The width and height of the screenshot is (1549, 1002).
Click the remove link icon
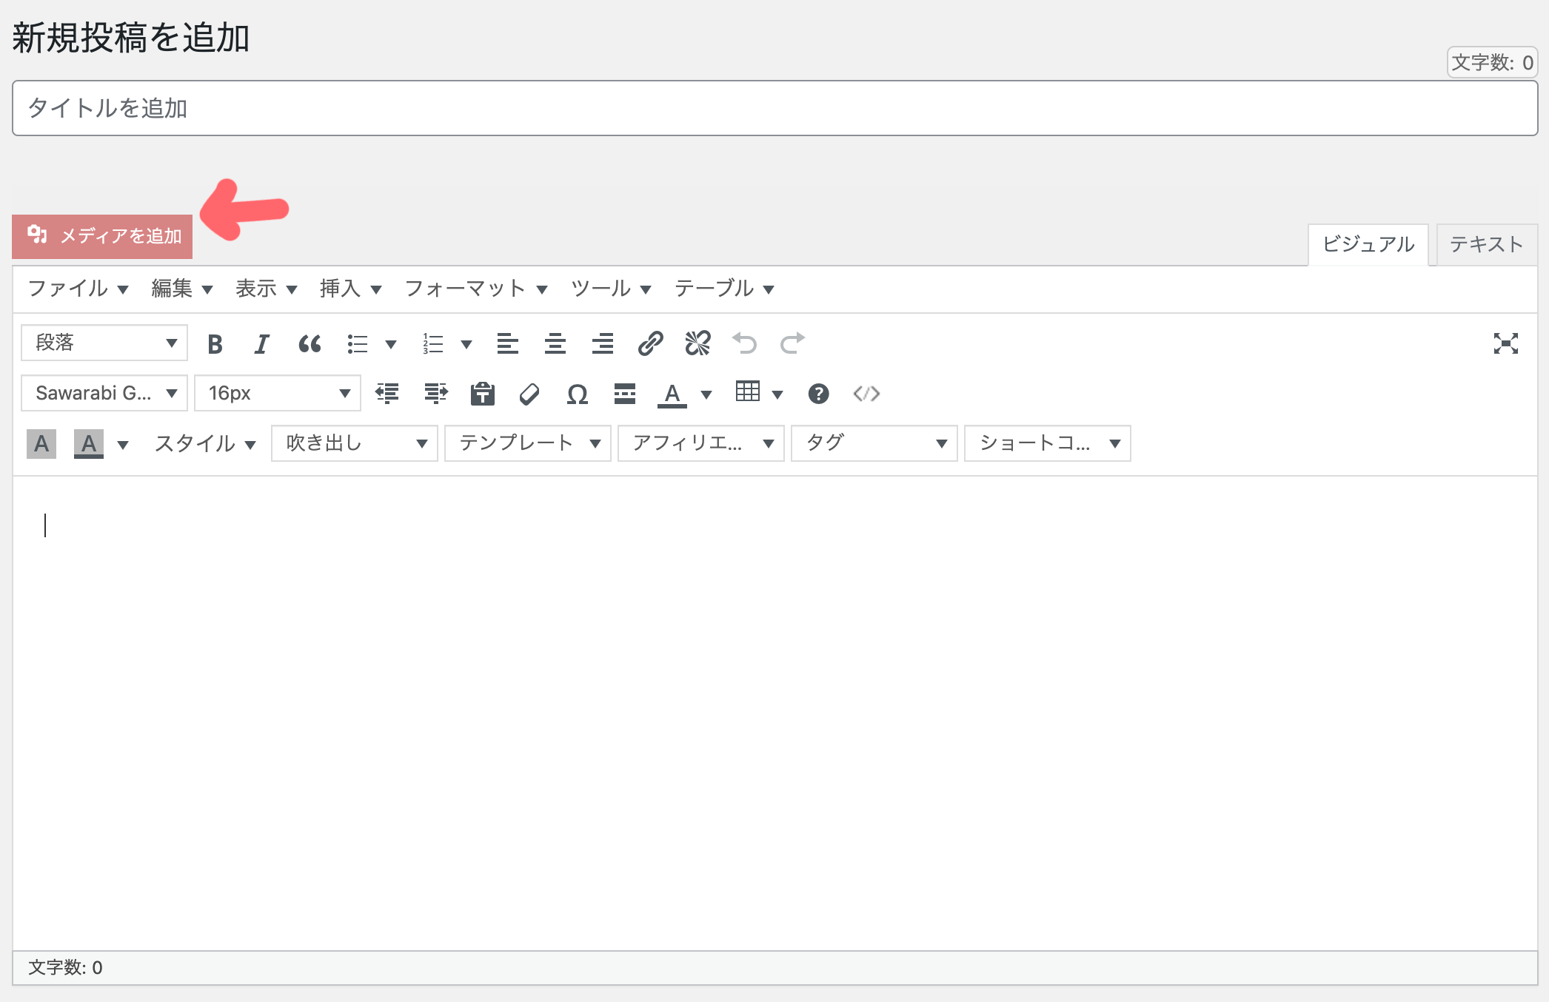pyautogui.click(x=697, y=344)
